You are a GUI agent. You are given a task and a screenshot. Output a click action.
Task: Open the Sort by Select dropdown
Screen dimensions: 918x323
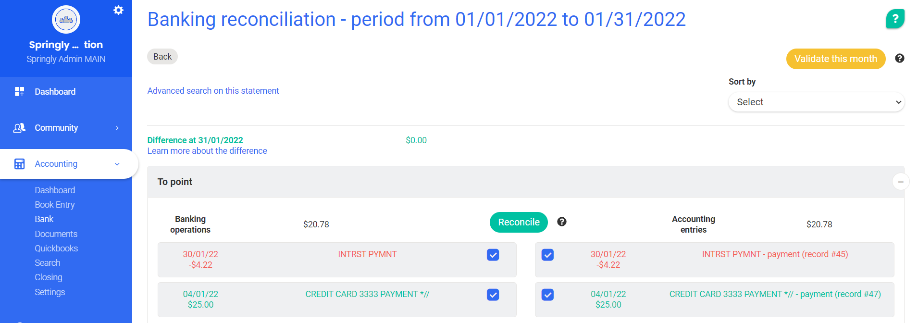pyautogui.click(x=816, y=102)
